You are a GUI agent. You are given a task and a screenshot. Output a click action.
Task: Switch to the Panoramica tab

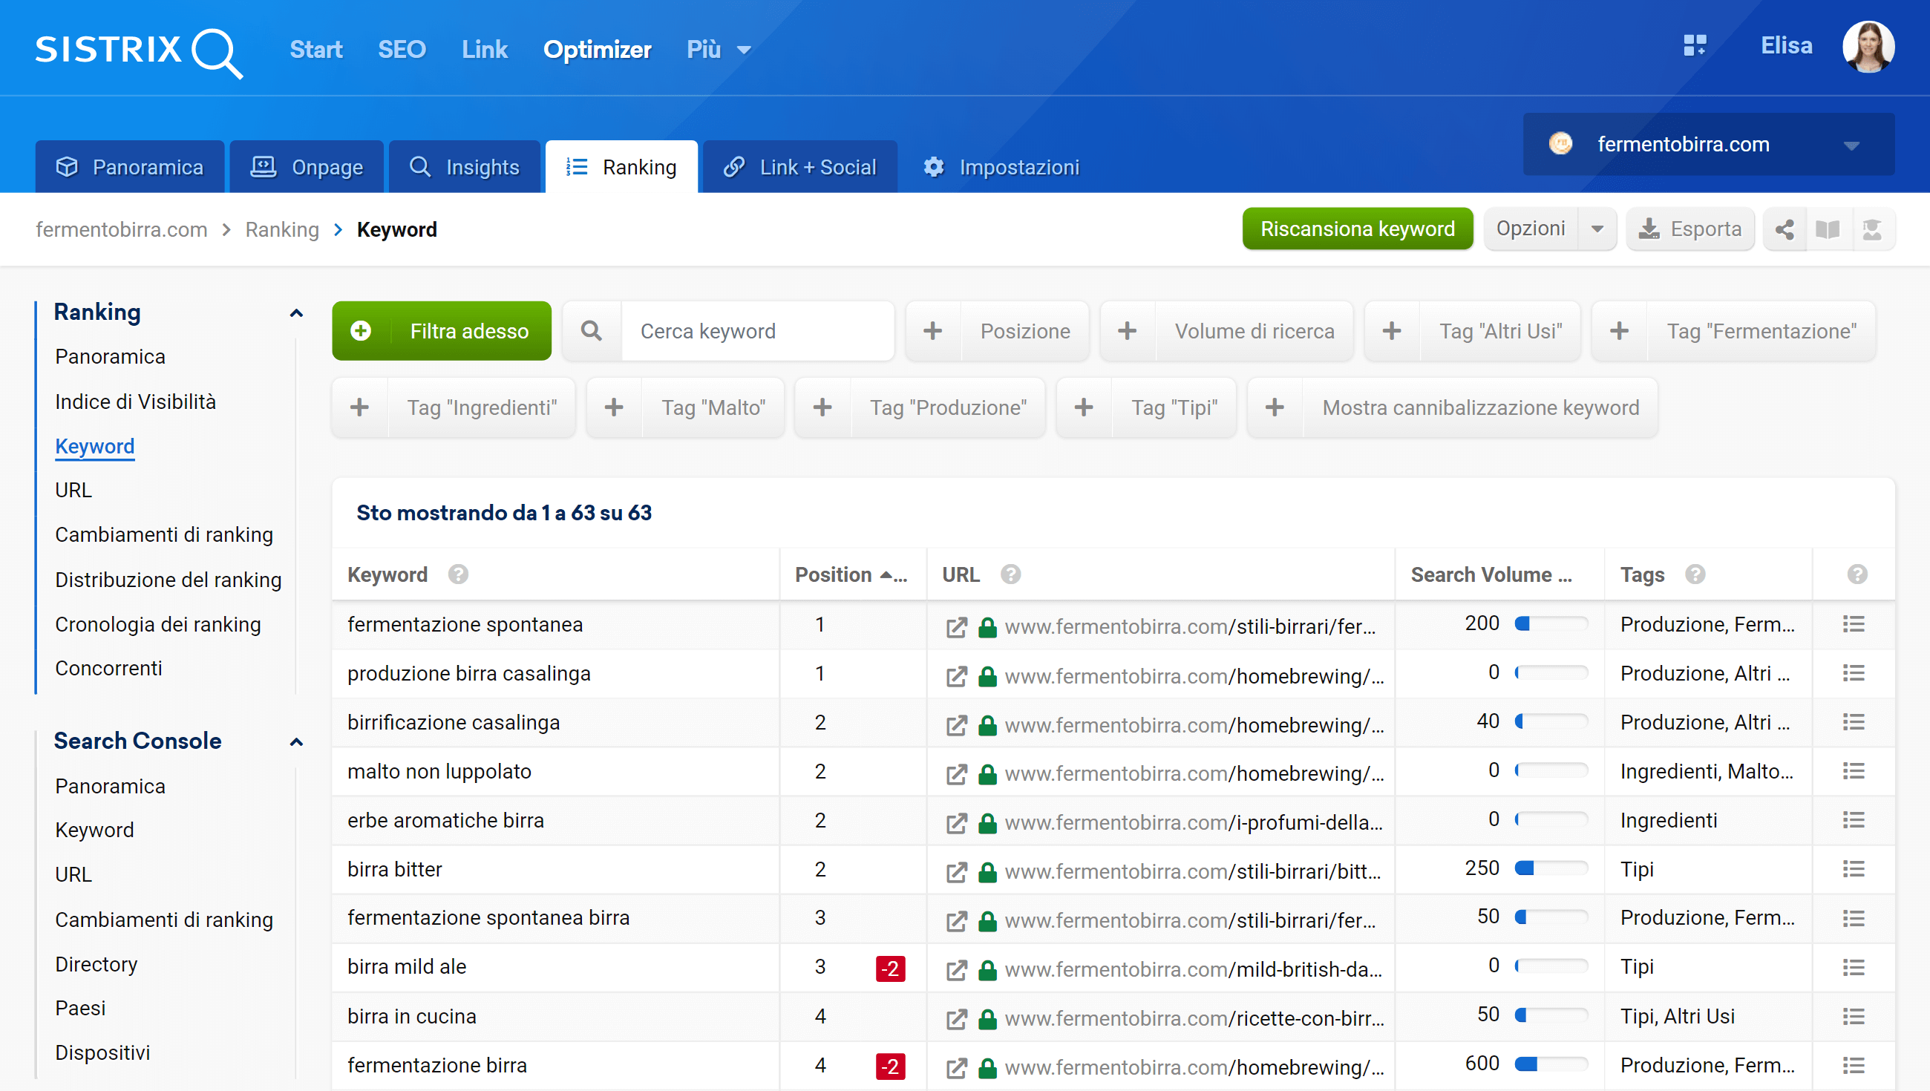pyautogui.click(x=130, y=167)
